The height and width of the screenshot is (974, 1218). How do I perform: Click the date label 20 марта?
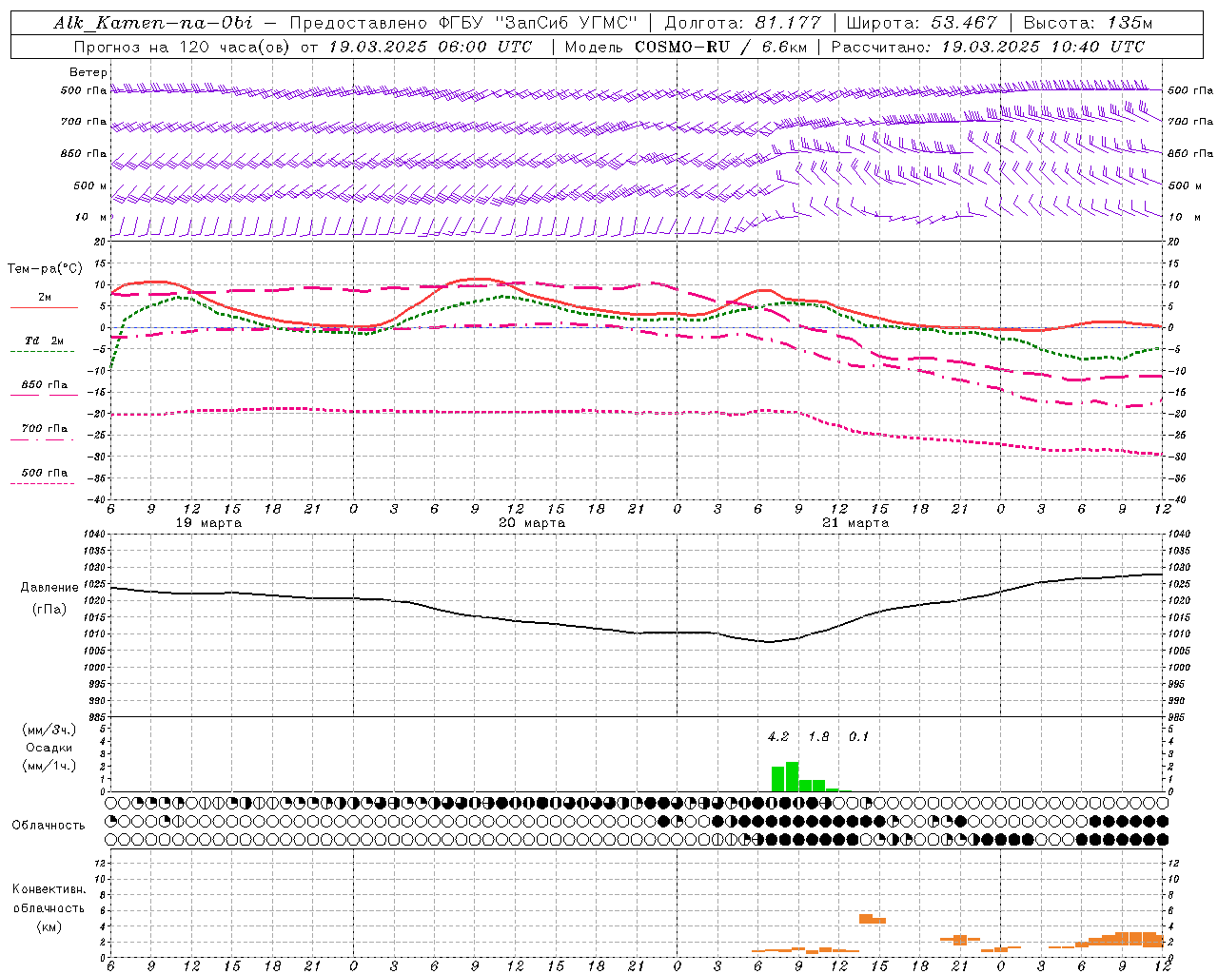point(533,523)
